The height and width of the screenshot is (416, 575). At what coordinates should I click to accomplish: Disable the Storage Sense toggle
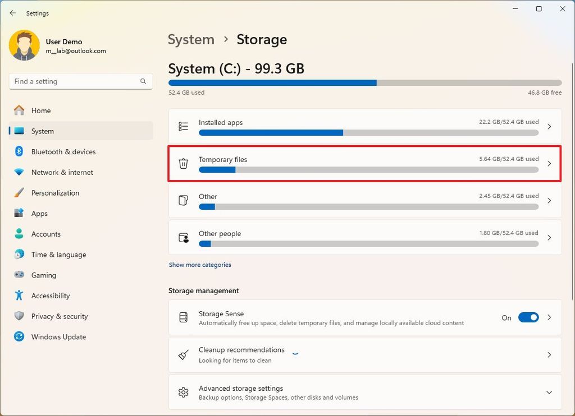(527, 317)
